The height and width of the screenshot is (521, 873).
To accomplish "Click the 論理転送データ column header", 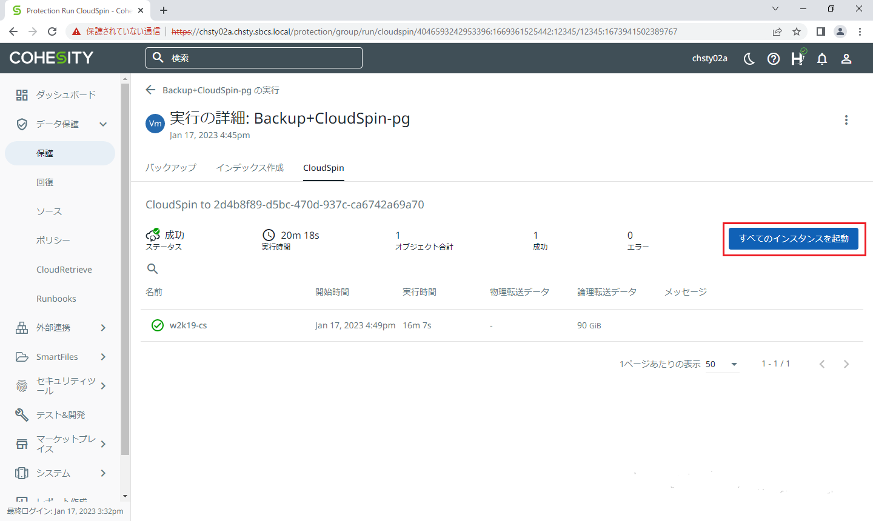I will point(607,292).
